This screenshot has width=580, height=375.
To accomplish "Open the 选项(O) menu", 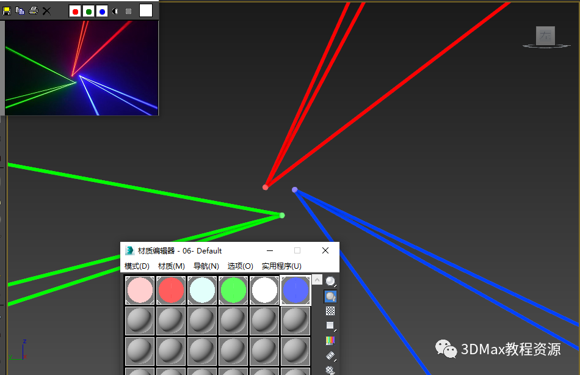I will point(240,266).
